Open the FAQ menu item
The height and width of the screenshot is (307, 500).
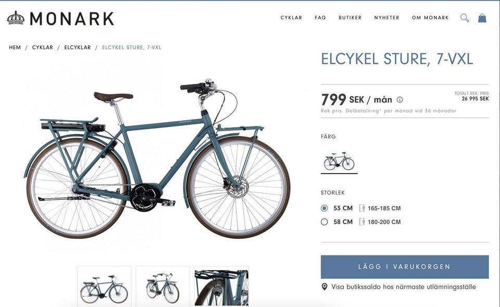tap(320, 18)
